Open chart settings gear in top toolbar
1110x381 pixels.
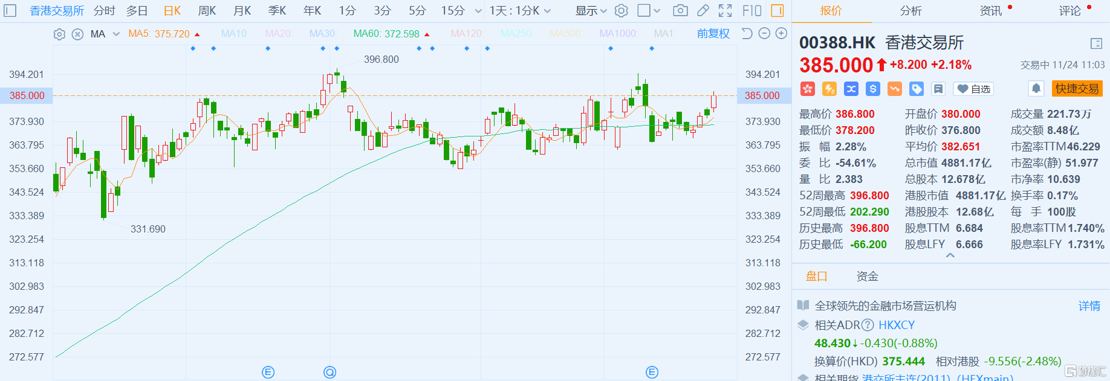[621, 10]
